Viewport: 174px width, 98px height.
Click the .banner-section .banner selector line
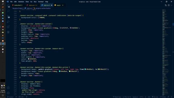31,82
